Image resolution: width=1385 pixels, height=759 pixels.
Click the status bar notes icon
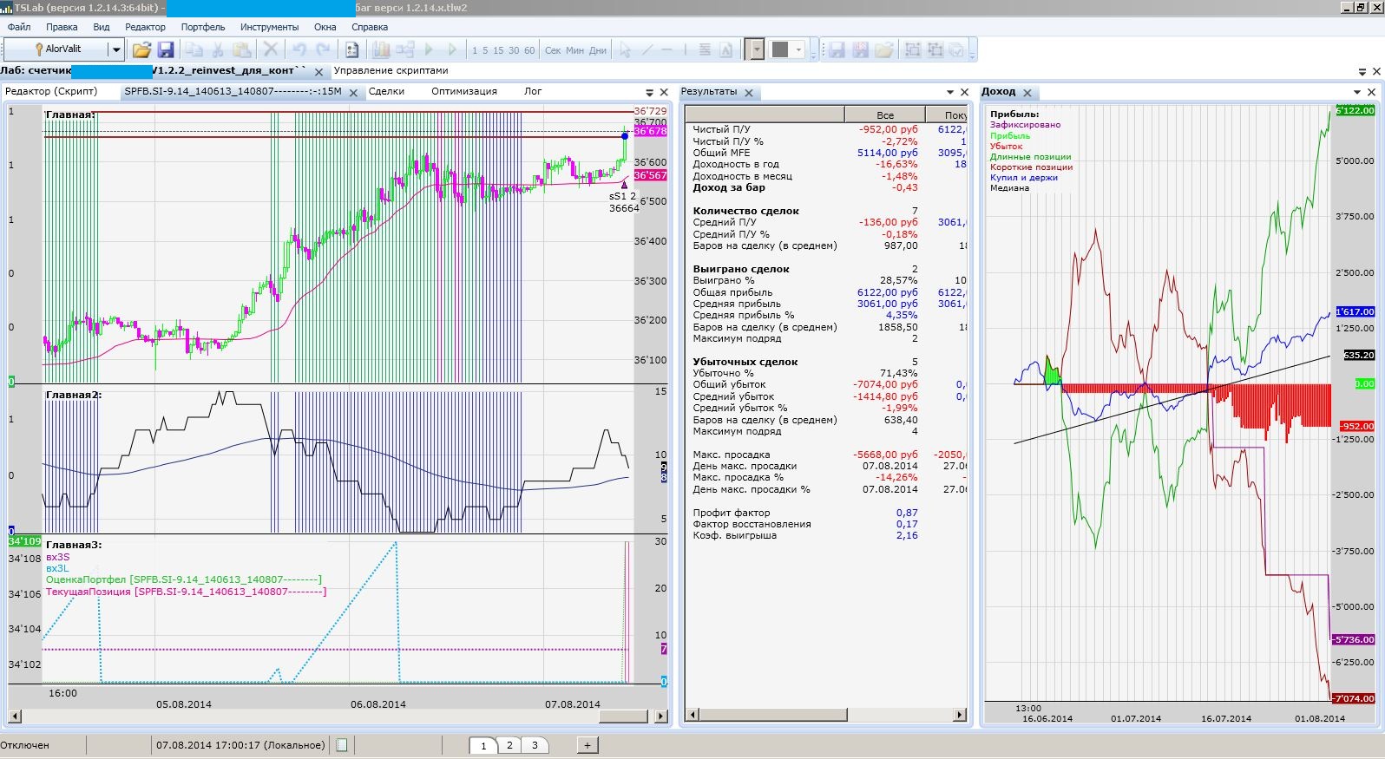(x=342, y=745)
